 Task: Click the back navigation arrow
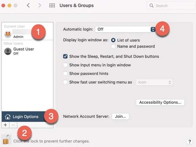[28, 5]
